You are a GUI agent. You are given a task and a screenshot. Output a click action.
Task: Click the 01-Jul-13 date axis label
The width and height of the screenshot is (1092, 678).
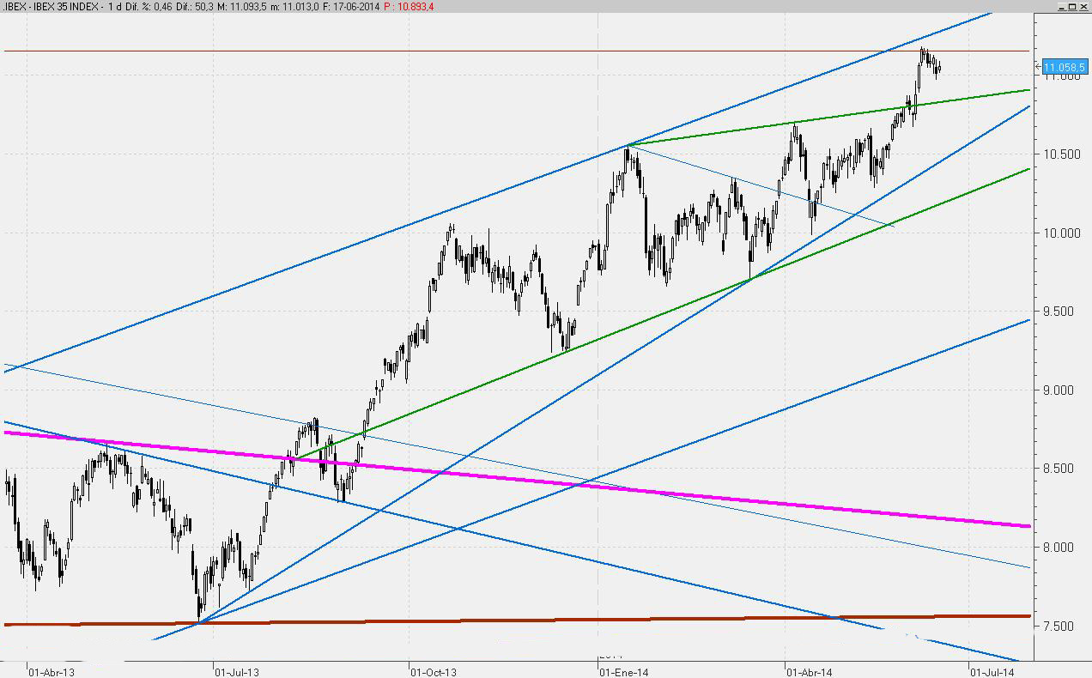point(236,671)
